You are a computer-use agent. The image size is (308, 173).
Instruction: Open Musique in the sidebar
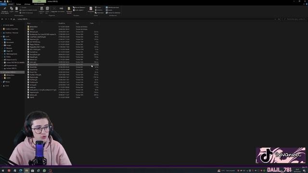(x=9, y=48)
